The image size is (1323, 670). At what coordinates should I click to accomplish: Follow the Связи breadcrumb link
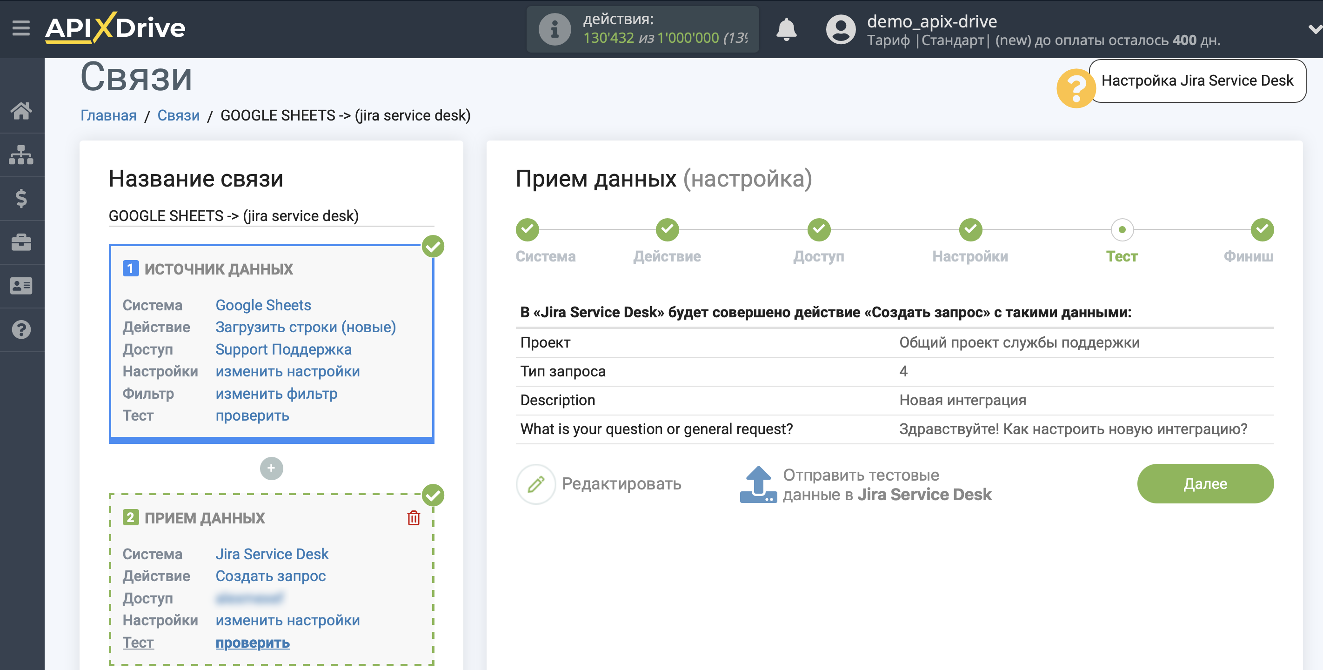tap(178, 115)
